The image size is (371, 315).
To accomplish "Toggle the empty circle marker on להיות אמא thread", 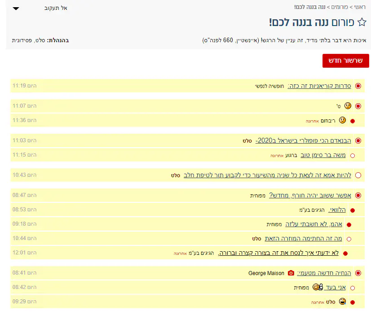I will (358, 175).
